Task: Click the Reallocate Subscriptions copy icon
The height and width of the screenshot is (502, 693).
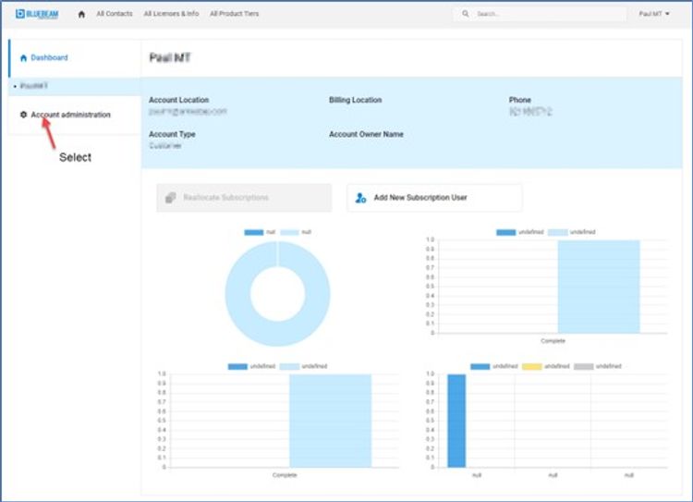Action: 171,198
